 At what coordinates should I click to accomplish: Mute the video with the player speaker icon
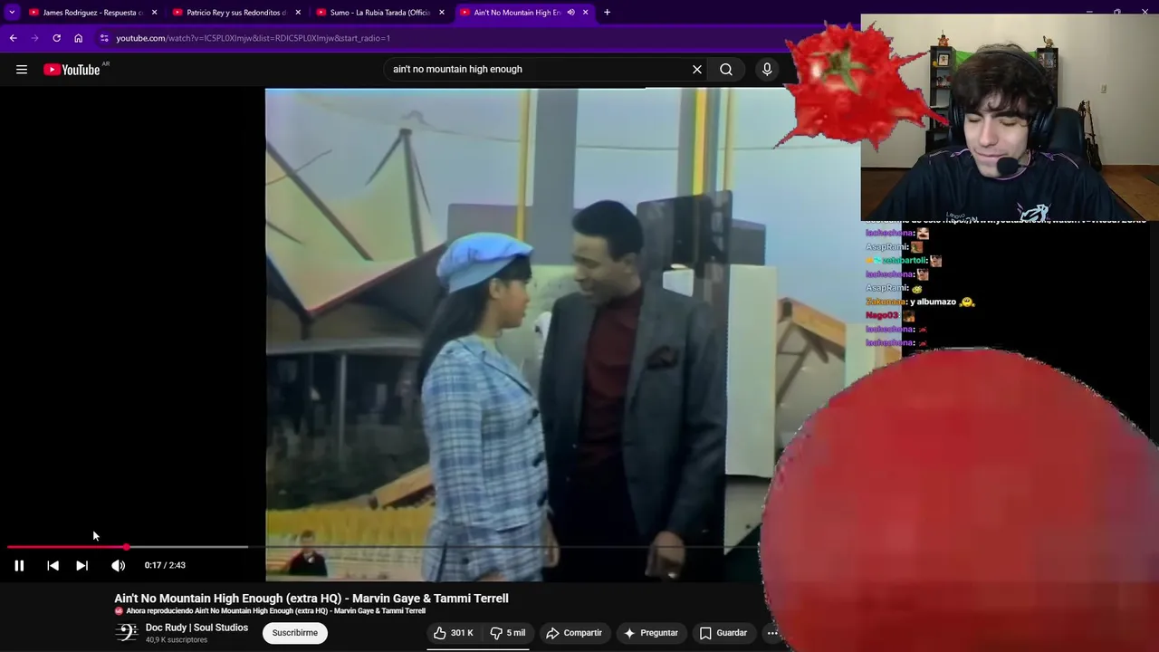[x=118, y=565]
